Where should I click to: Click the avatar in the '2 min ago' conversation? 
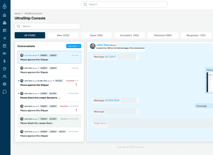[x=22, y=55]
